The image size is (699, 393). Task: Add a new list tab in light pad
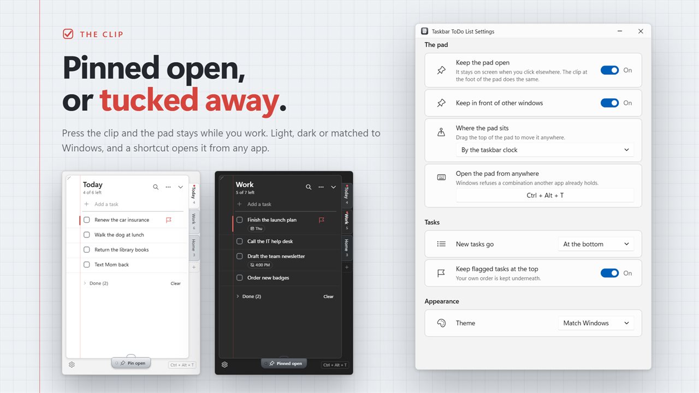click(194, 267)
